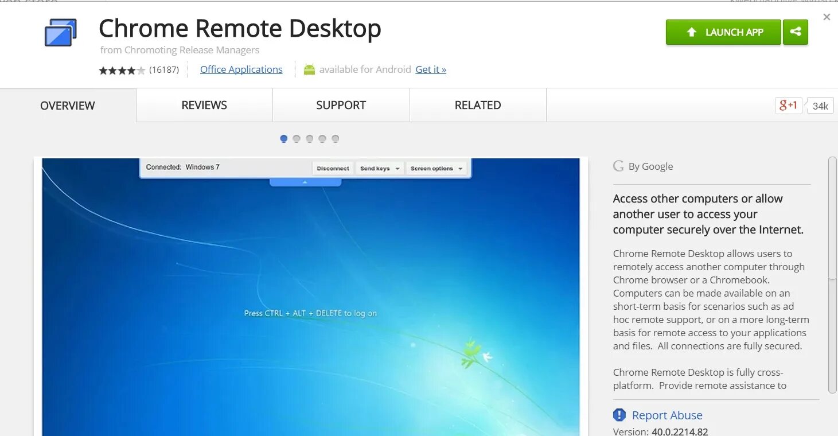Select the first screenshot carousel dot
The width and height of the screenshot is (838, 436).
tap(283, 138)
